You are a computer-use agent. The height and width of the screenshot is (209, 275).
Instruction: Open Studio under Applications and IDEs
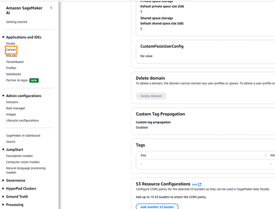tap(11, 43)
